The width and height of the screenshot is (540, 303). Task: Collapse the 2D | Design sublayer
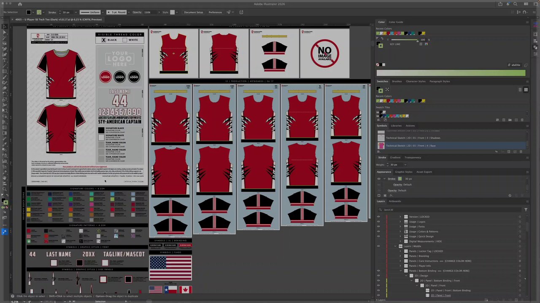click(x=406, y=276)
